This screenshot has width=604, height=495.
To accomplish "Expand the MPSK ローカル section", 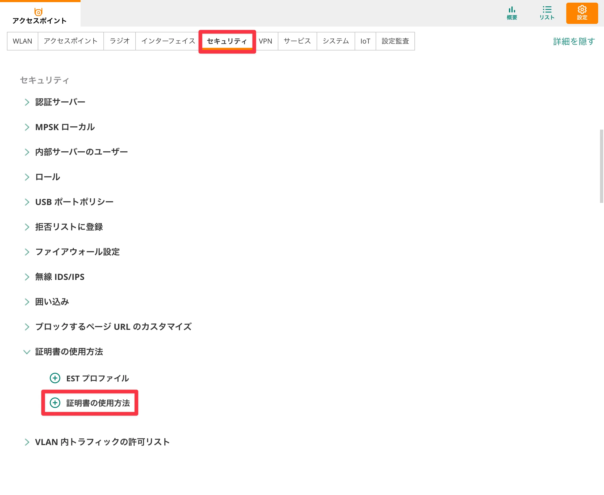I will coord(27,127).
